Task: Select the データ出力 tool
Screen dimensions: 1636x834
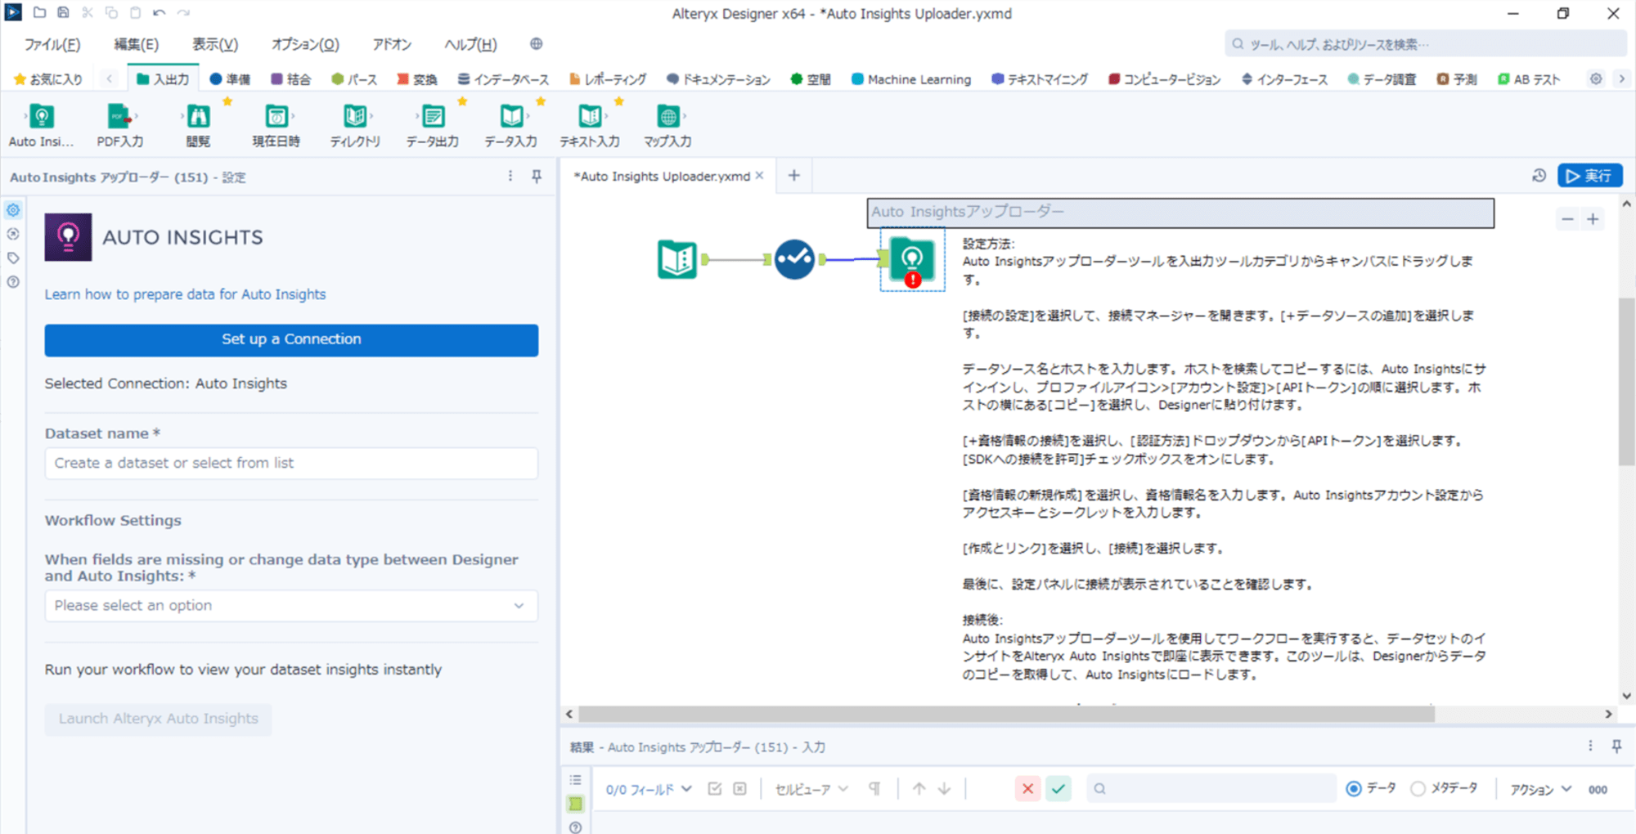Action: [x=433, y=125]
